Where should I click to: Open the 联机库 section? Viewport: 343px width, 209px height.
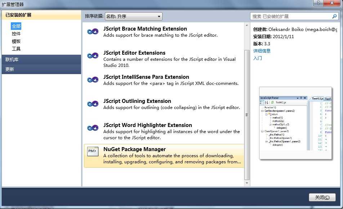click(x=41, y=59)
